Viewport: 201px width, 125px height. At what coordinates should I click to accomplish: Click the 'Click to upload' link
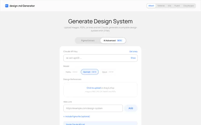click(x=94, y=88)
